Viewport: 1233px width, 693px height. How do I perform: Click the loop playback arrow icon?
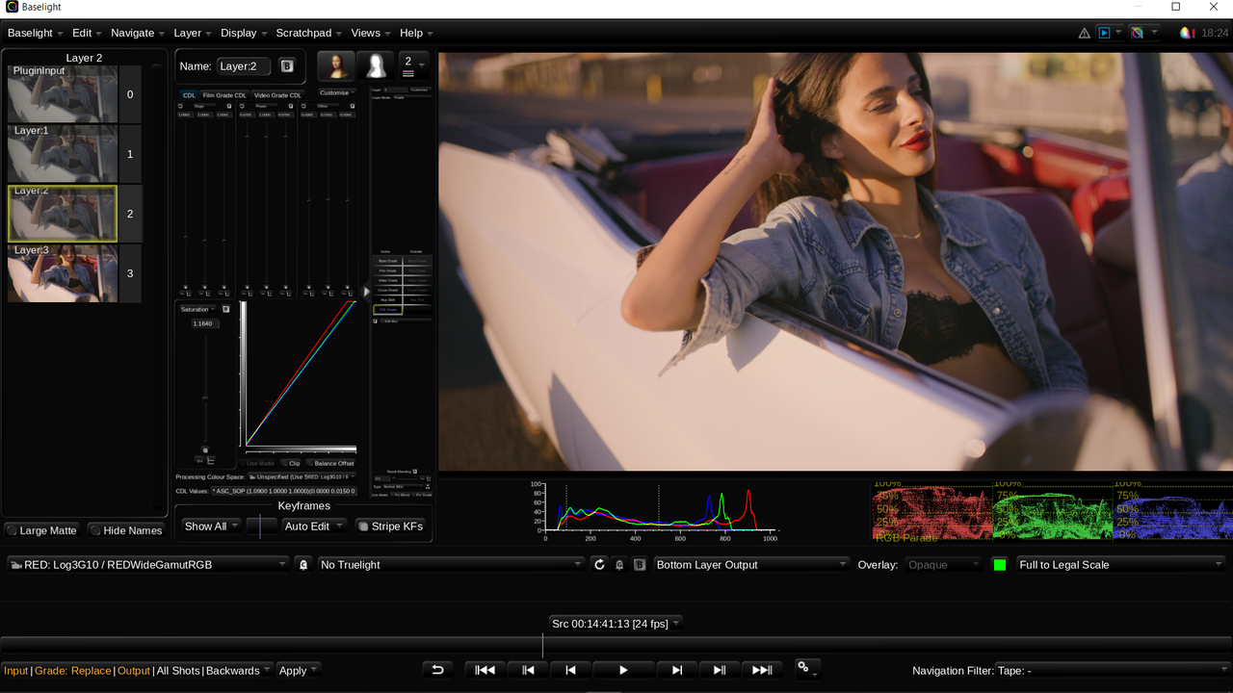coord(437,670)
